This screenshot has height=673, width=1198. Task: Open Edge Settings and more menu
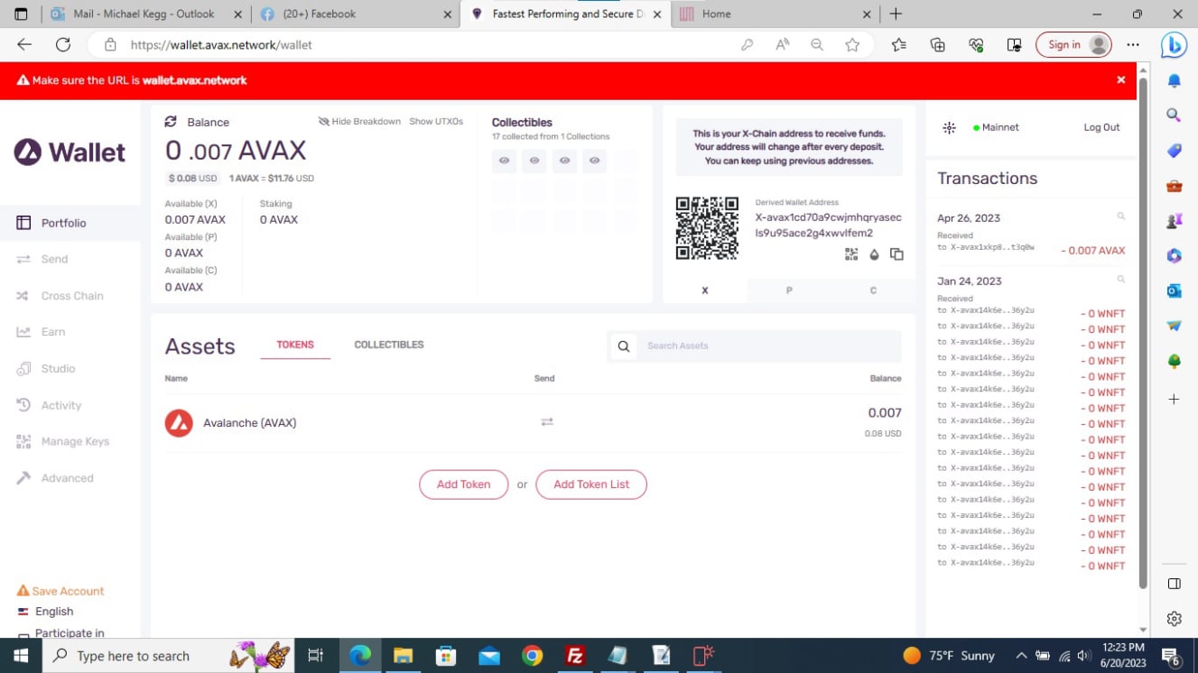tap(1133, 45)
